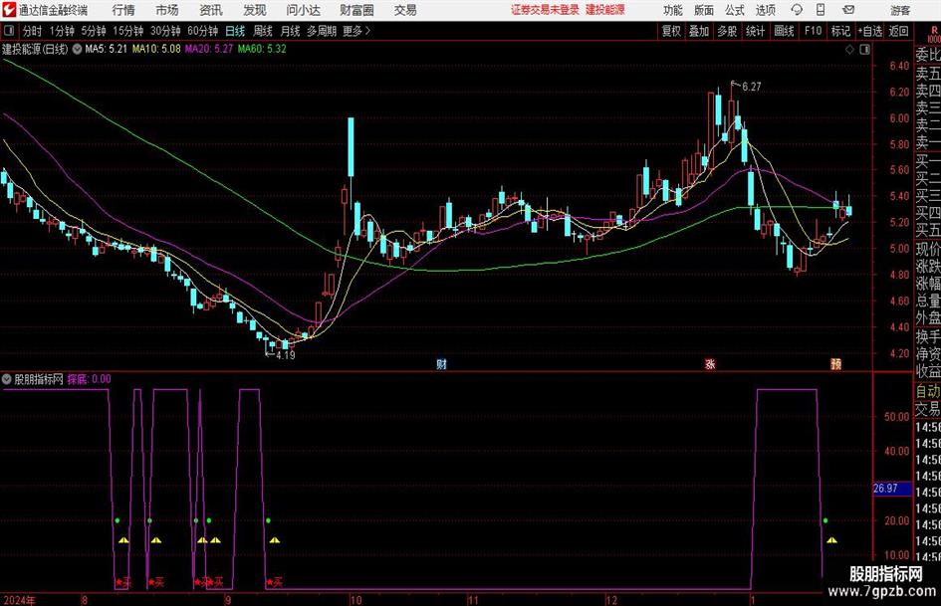Click the 自动 label in side panel

pyautogui.click(x=928, y=391)
